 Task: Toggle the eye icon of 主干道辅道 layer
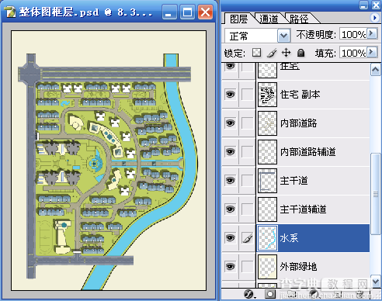click(x=230, y=209)
